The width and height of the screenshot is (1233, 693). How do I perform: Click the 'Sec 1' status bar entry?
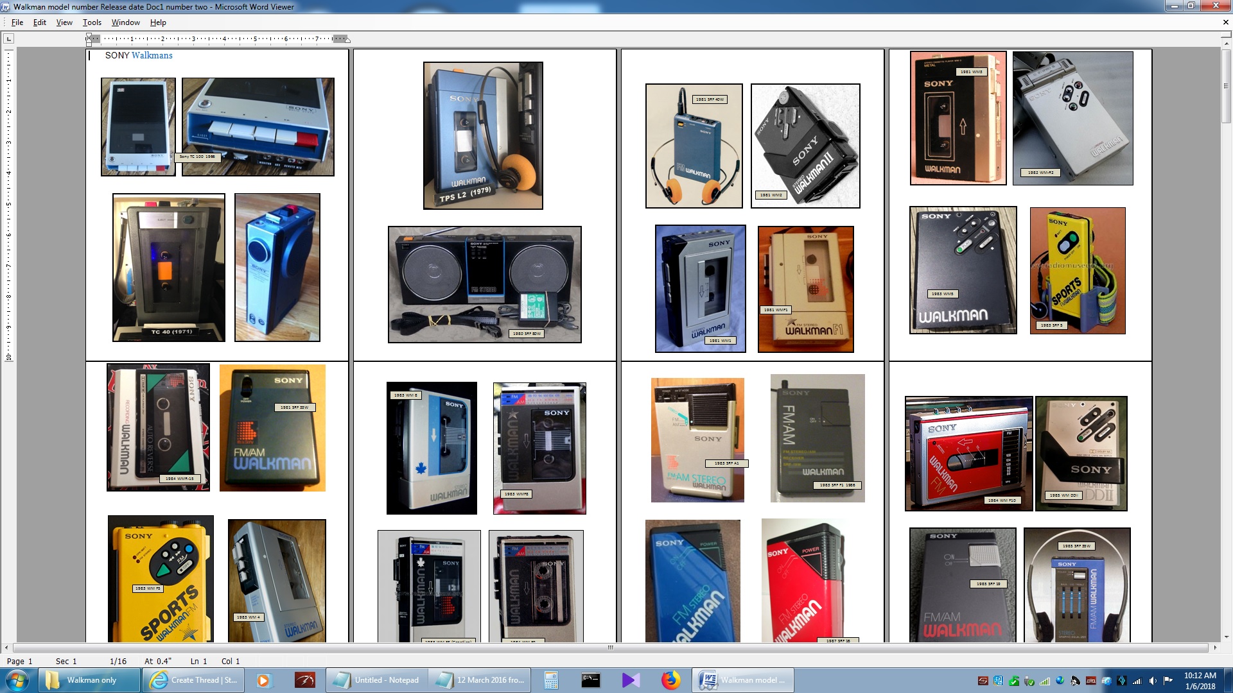[x=66, y=661]
